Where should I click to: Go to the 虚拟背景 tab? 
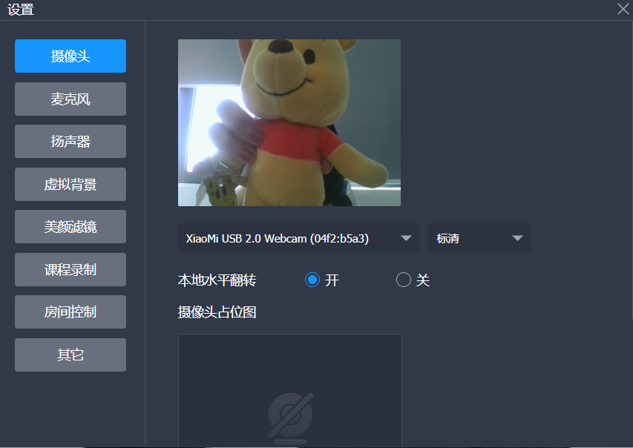70,185
